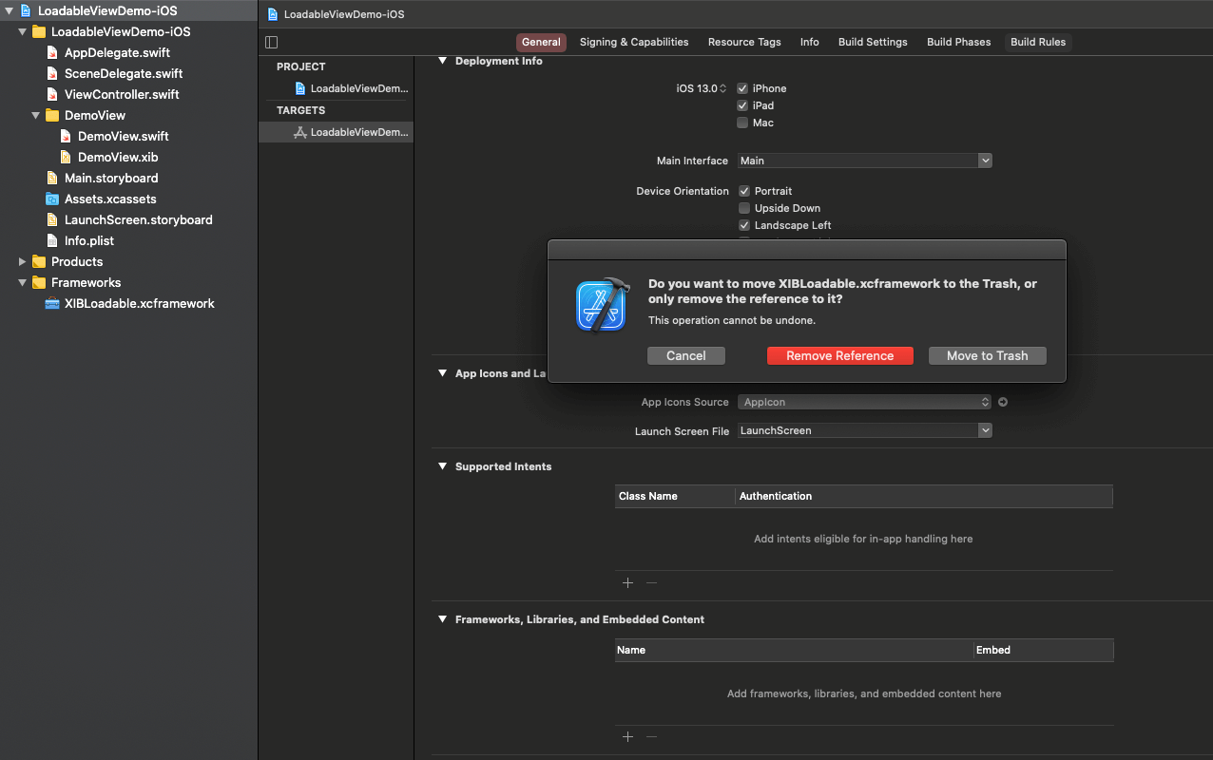
Task: Uncheck the iPhone device checkbox
Action: tap(742, 88)
